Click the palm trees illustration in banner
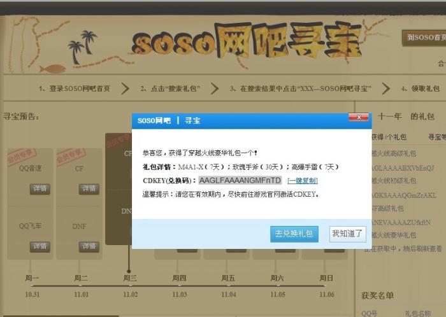 tap(82, 47)
